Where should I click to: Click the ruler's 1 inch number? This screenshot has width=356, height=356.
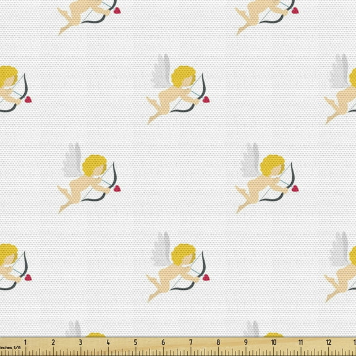tap(25, 342)
